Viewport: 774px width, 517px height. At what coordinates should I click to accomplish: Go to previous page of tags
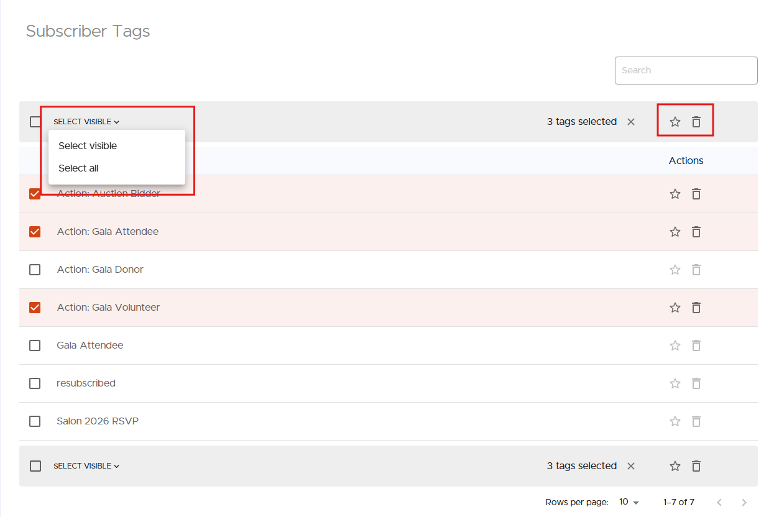[x=719, y=502]
